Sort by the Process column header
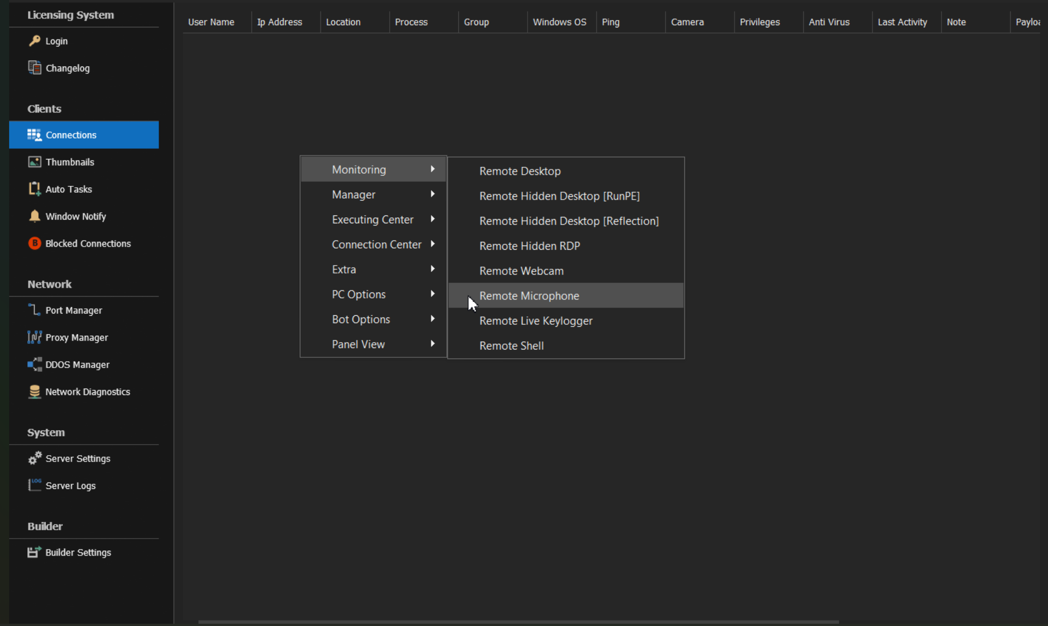Screen dimensions: 1048x626 click(x=424, y=22)
